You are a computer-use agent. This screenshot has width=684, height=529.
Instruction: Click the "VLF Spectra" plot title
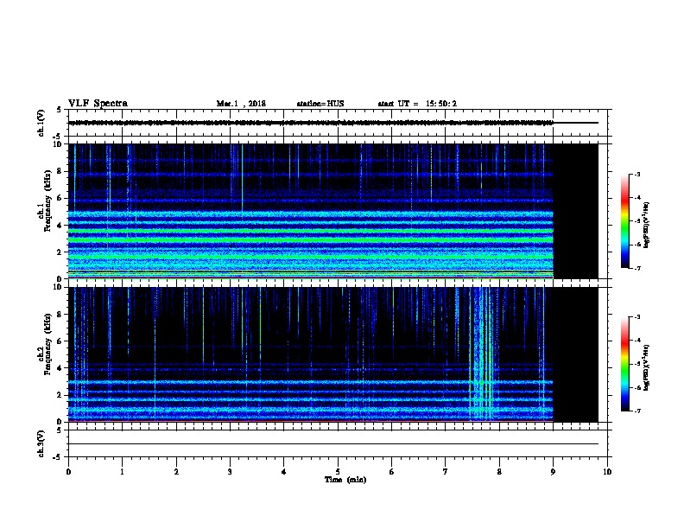98,104
